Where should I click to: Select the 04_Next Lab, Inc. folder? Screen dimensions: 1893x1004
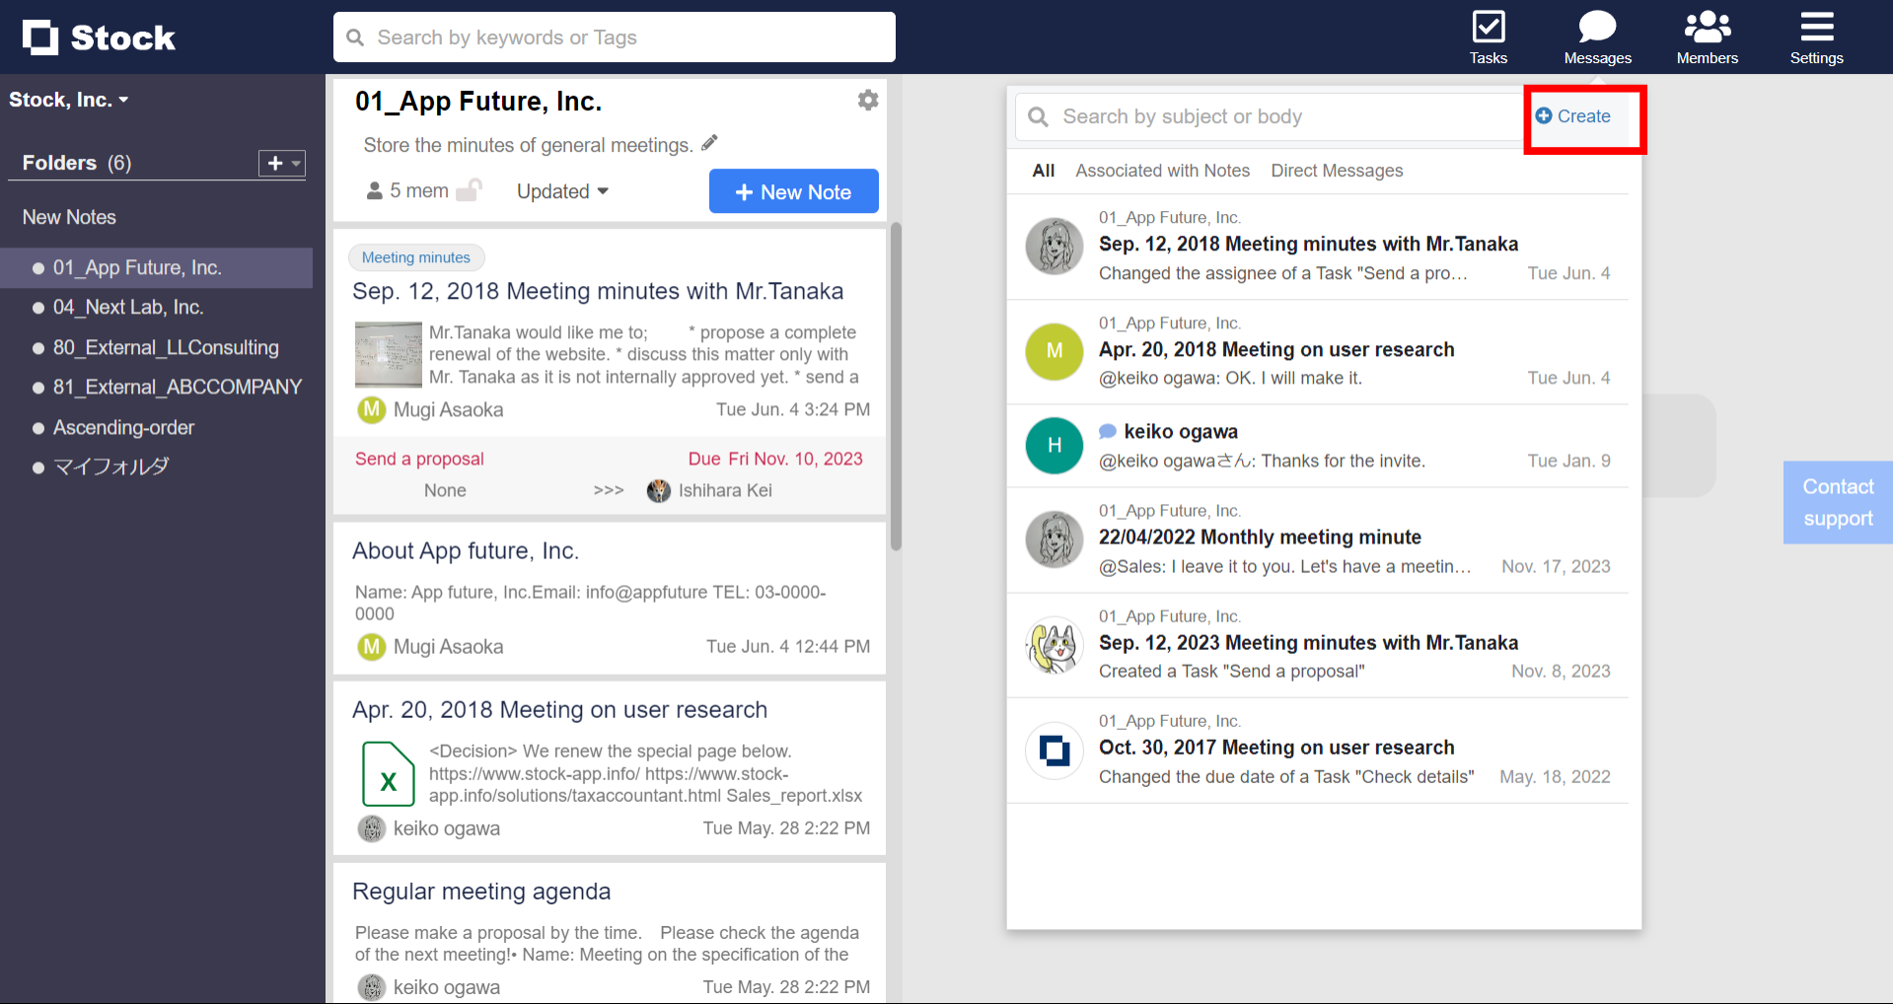pyautogui.click(x=127, y=308)
